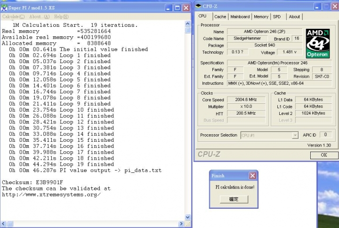339x228 pixels.
Task: Switch to the SPD tab in CPU-Z
Action: (277, 16)
